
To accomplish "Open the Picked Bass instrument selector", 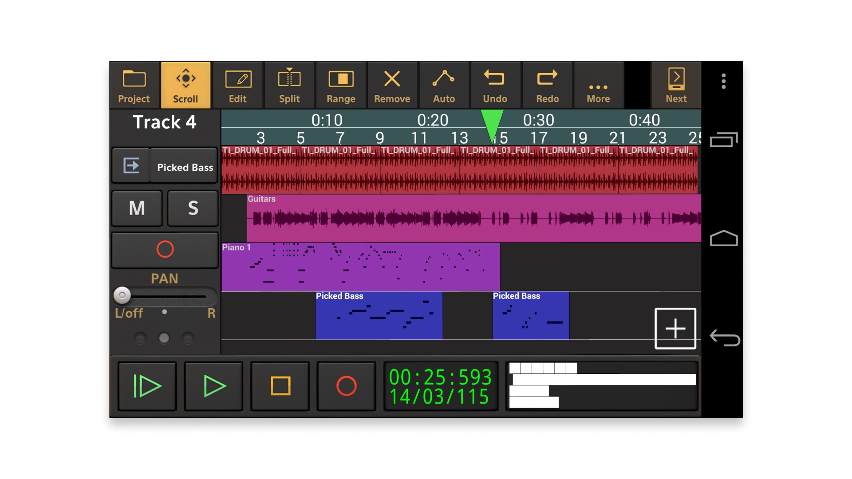I will click(185, 166).
